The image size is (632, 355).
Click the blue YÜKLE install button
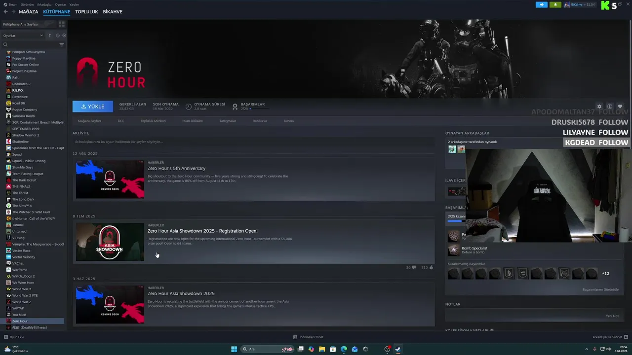tap(93, 106)
